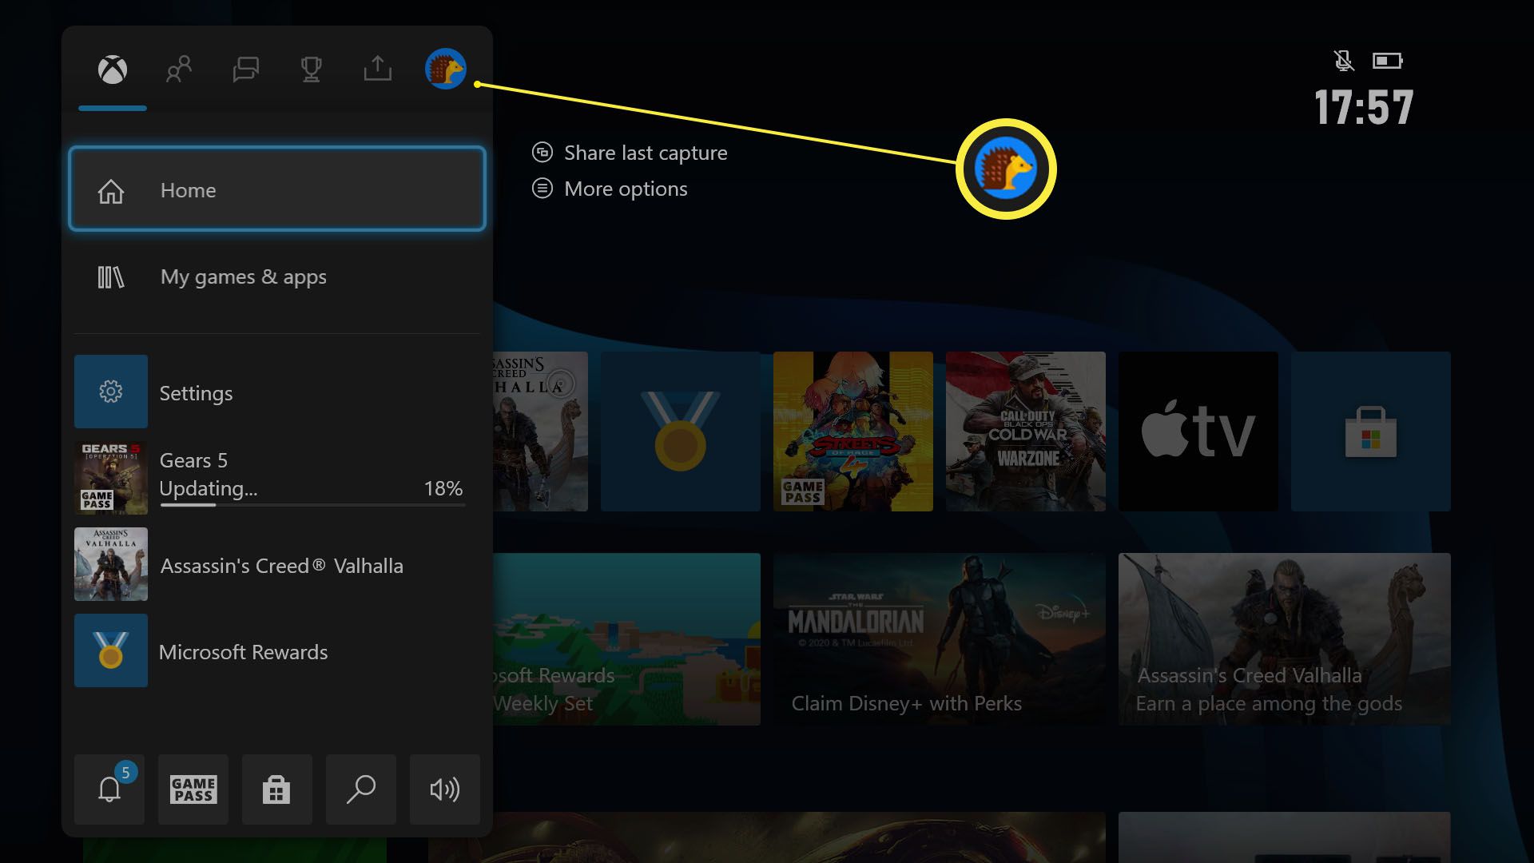
Task: Open My games & apps section
Action: coord(277,276)
